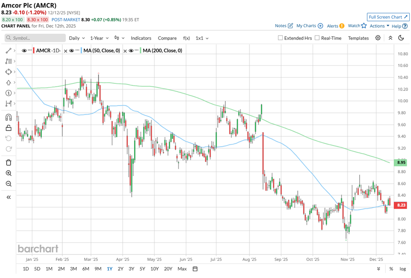This screenshot has width=411, height=278.
Task: Check the Real-Time checkbox
Action: point(317,38)
